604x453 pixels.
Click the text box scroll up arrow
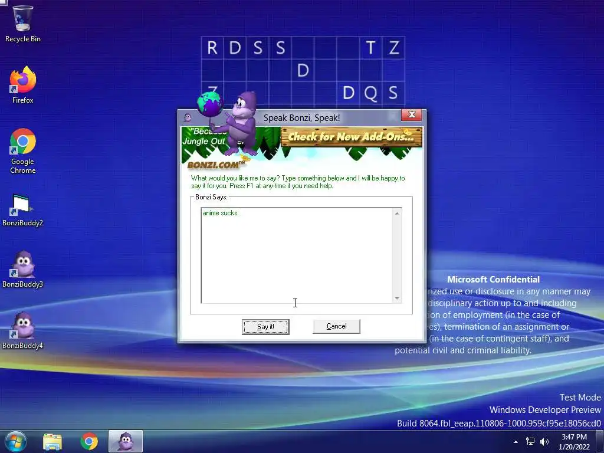tap(397, 214)
